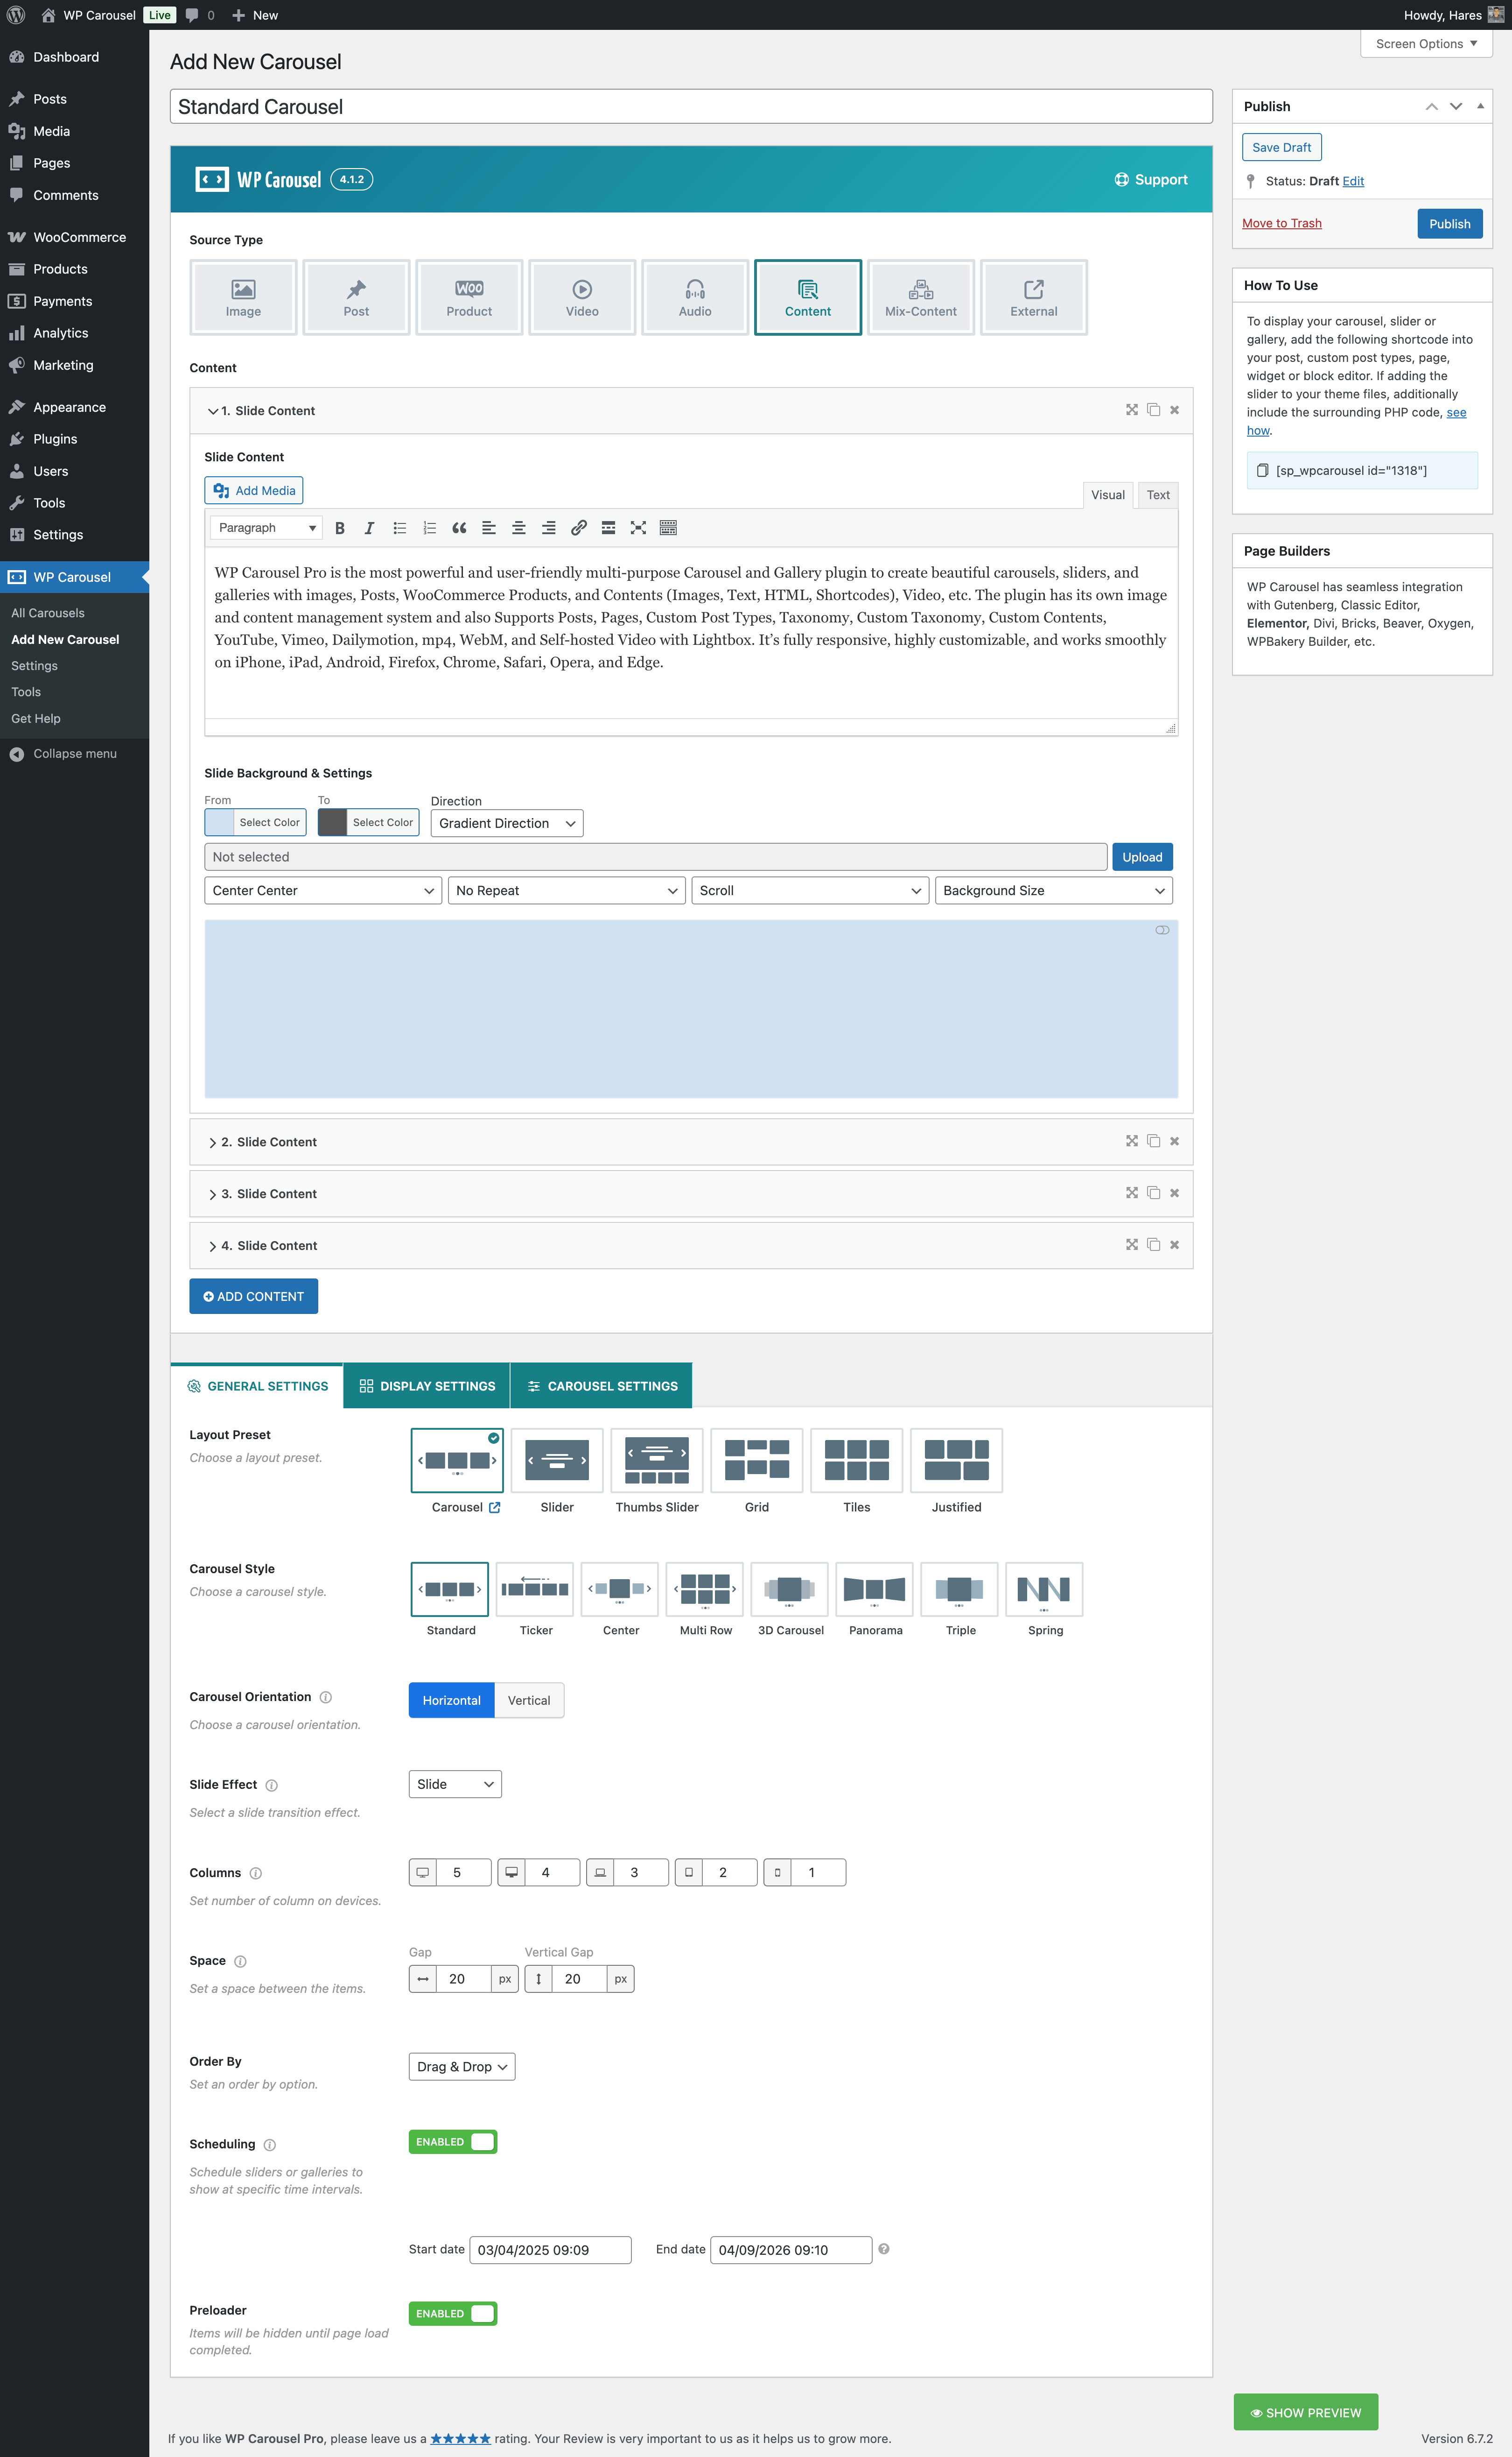Viewport: 1512px width, 2457px height.
Task: Select the WooCommerce Product source type
Action: (469, 297)
